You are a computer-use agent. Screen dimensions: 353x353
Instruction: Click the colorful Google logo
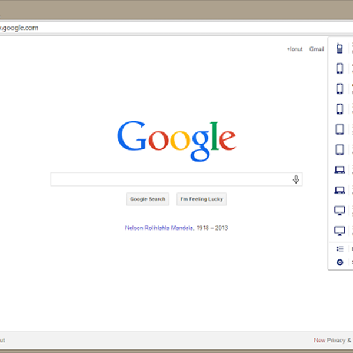pos(176,141)
